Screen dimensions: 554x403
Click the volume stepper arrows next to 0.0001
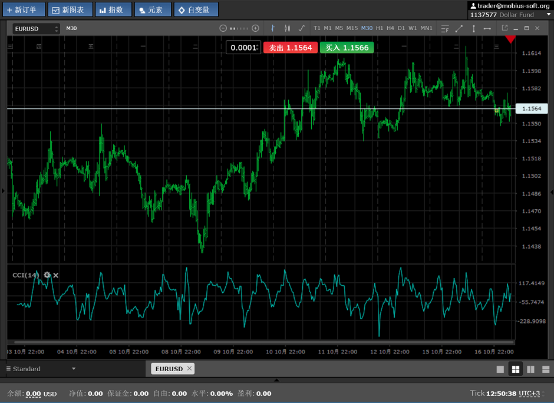(258, 47)
